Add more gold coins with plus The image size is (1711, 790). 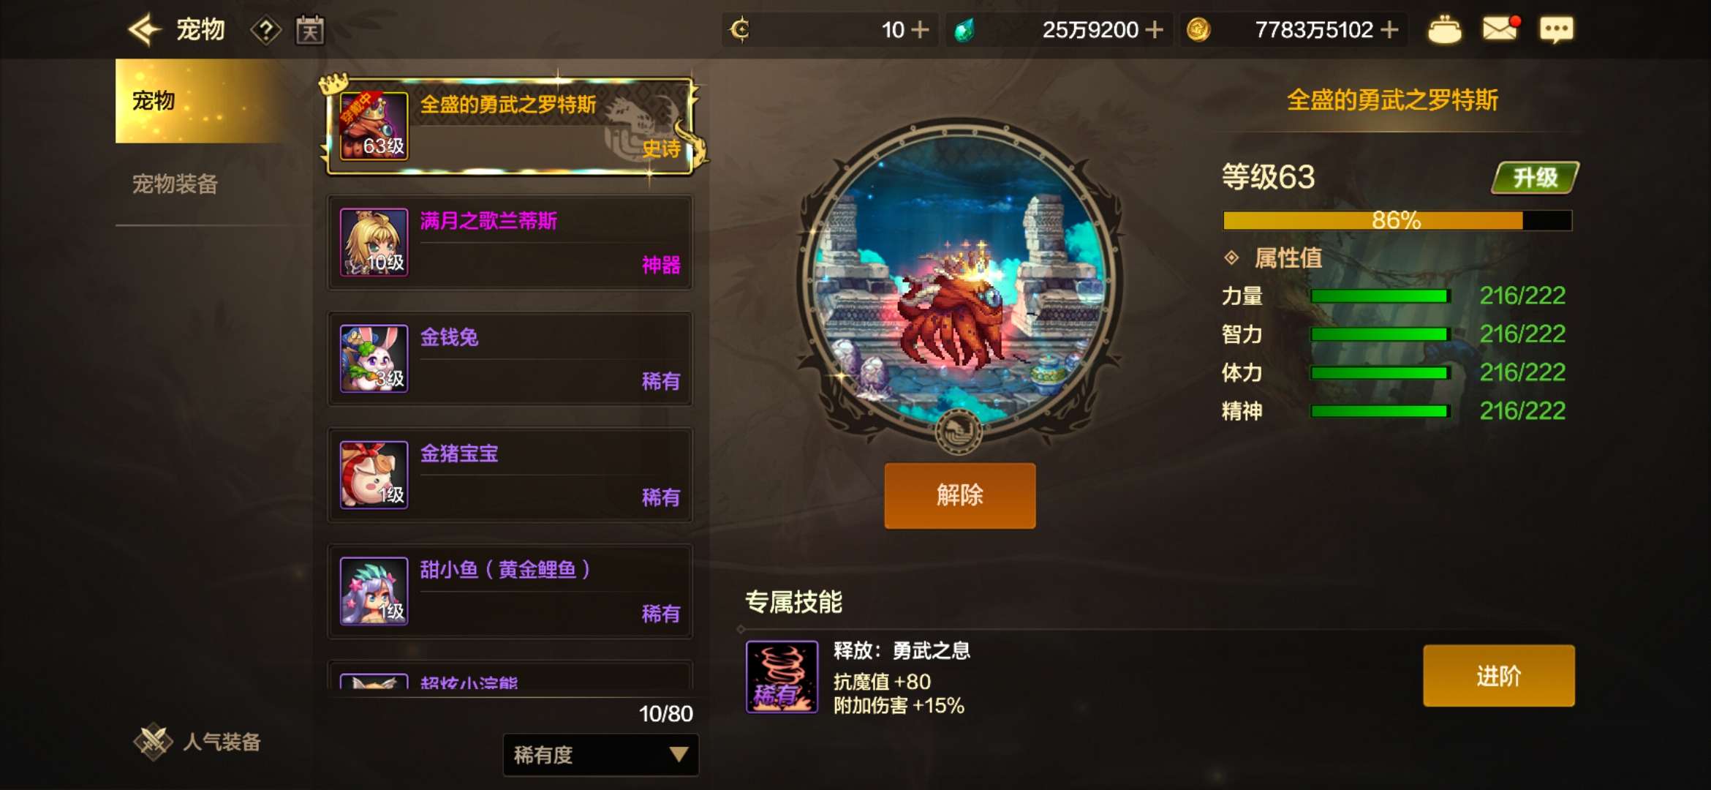click(1389, 30)
